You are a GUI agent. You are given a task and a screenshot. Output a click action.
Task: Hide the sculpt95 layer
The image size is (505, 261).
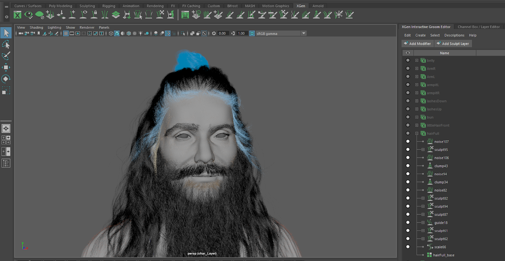click(408, 150)
